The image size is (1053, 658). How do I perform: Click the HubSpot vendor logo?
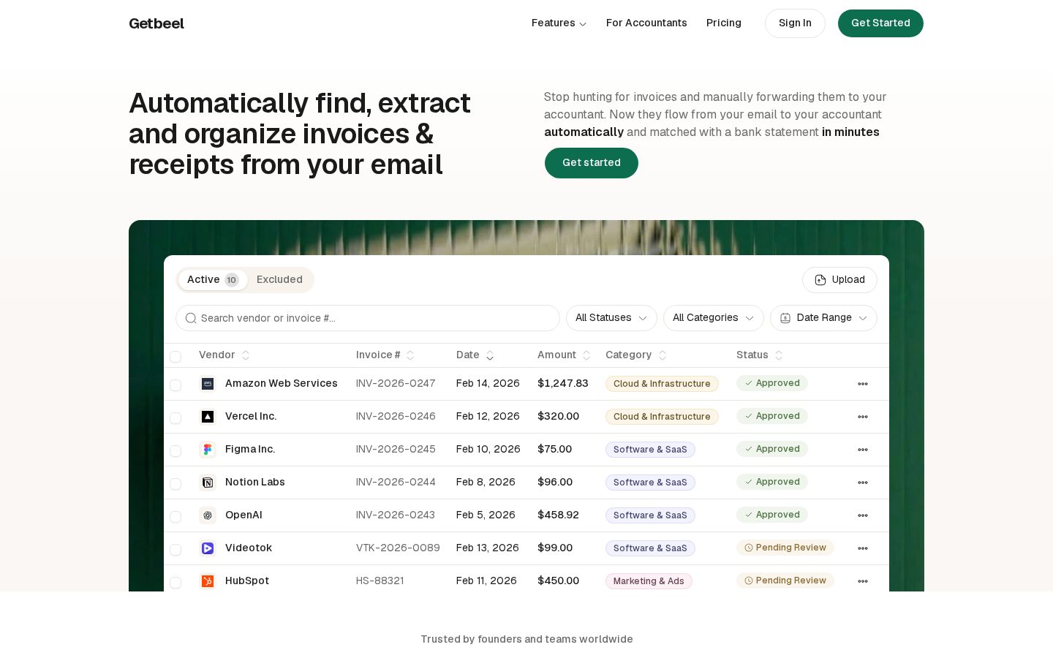tap(208, 581)
